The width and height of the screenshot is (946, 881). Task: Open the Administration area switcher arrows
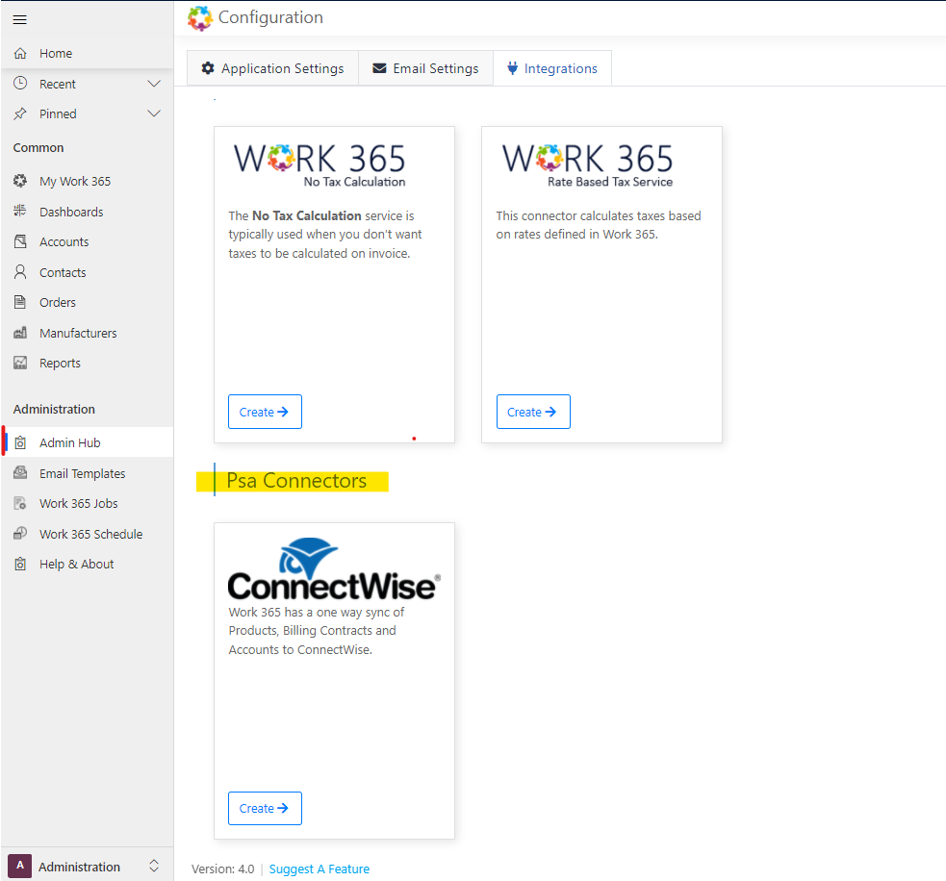tap(154, 866)
